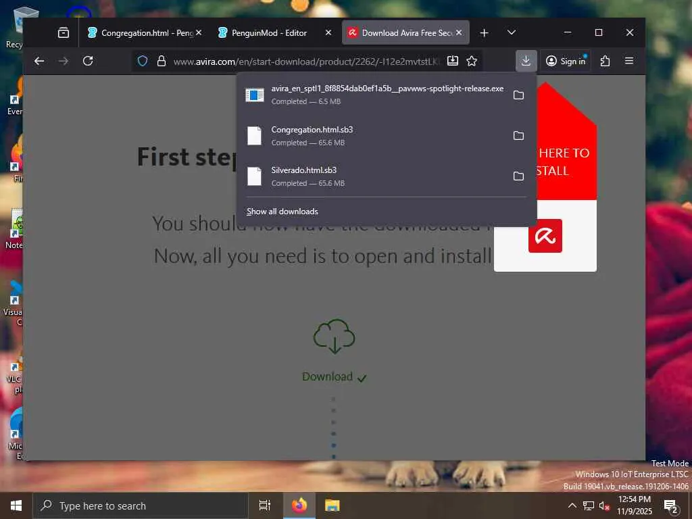
Task: Click the Sign in account button
Action: coord(566,61)
